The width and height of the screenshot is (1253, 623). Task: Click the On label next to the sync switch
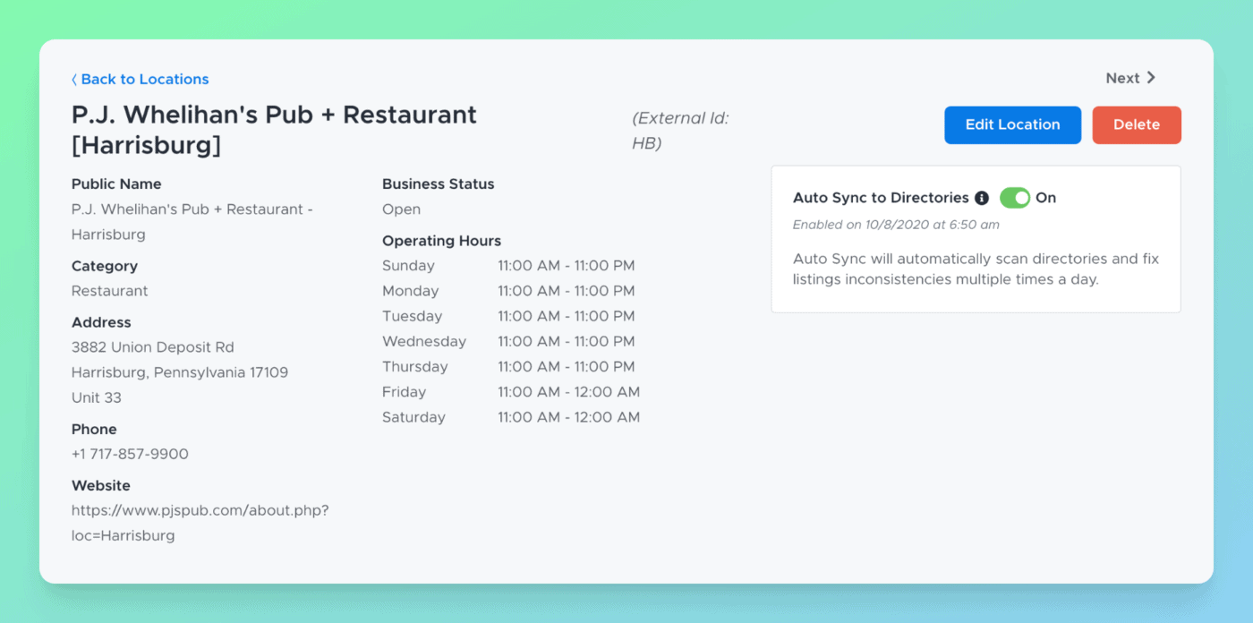pyautogui.click(x=1045, y=198)
